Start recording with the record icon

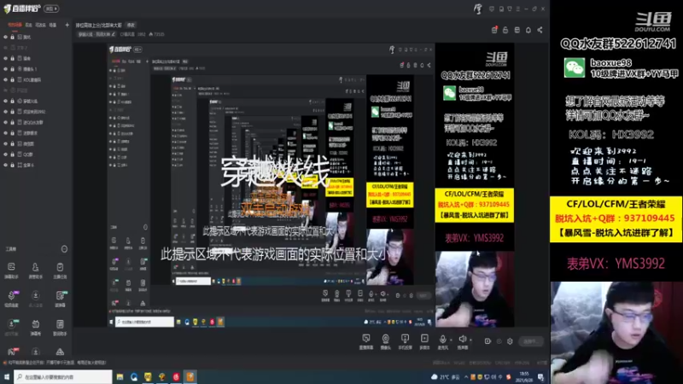[x=487, y=341]
